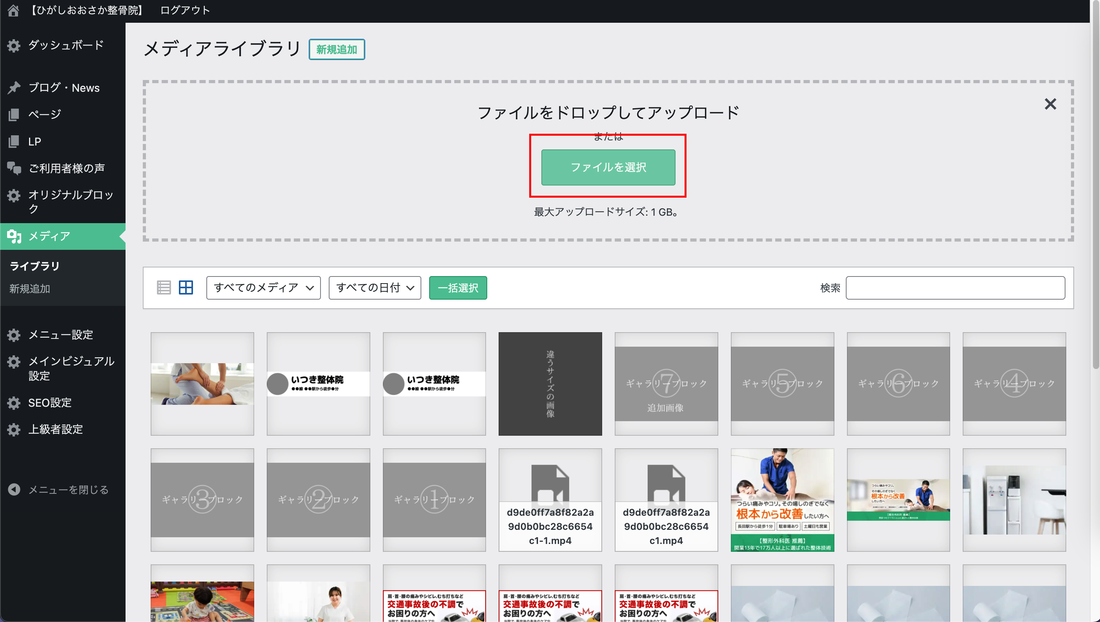Viewport: 1100px width, 622px height.
Task: Switch to list view icon
Action: 164,287
